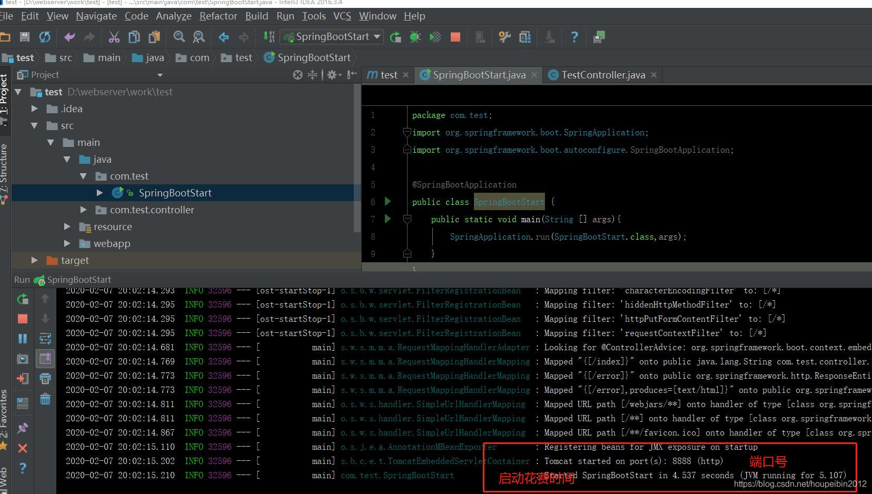
Task: Click the Help question mark in main toolbar
Action: tap(574, 37)
